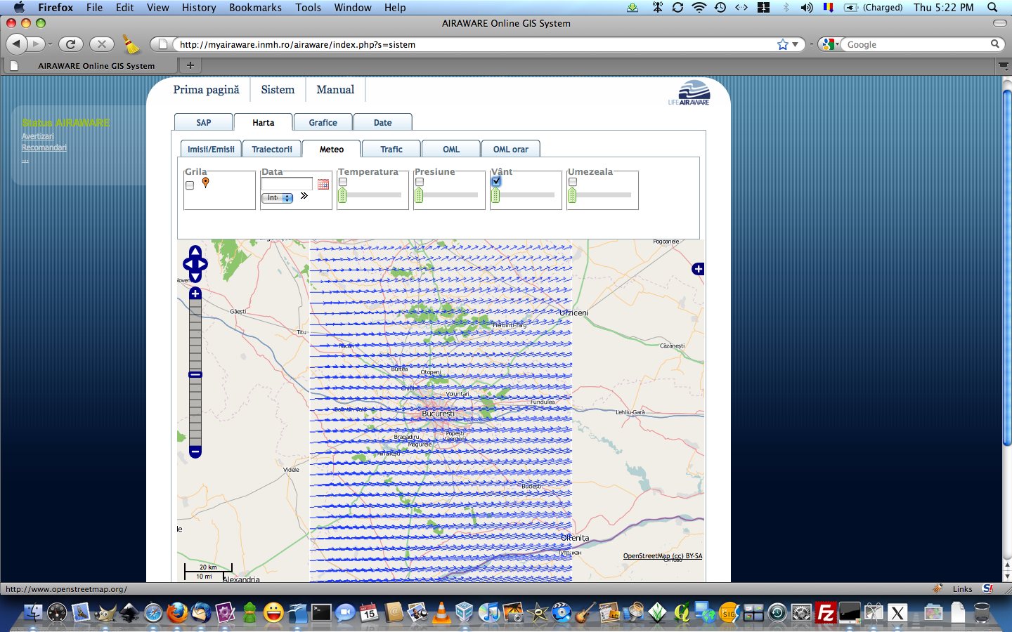Click the LIFE AIRAWARE logo
This screenshot has height=632, width=1012.
[689, 93]
